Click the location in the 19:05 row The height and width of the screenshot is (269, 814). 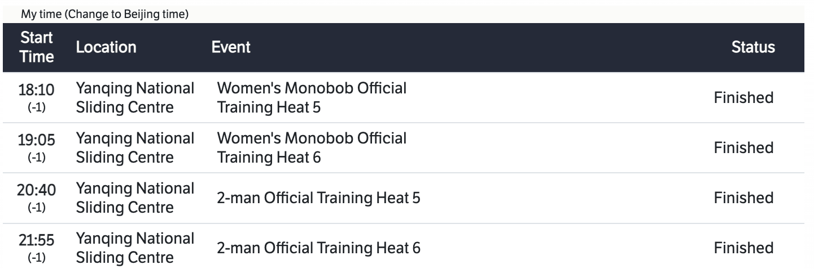(x=135, y=147)
